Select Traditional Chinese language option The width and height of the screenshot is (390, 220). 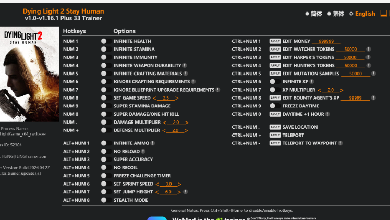pos(336,14)
